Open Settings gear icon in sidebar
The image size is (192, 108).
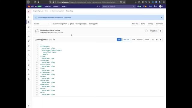coord(29,79)
